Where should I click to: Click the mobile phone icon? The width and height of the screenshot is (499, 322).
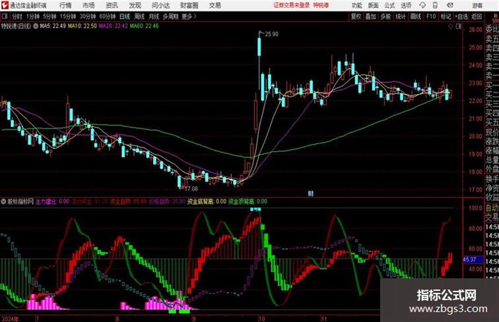pos(435,5)
